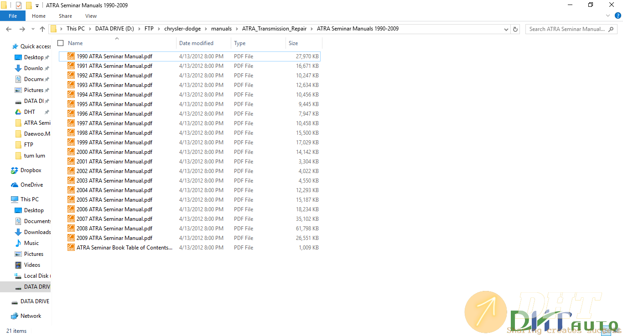Open the View ribbon tab
This screenshot has height=336, width=623.
click(x=91, y=16)
